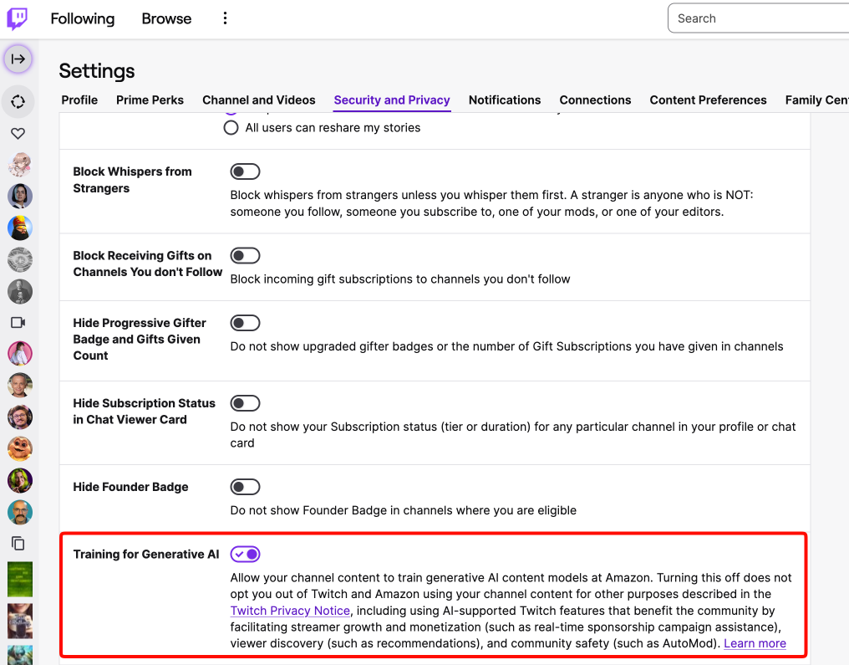
Task: Click Following in the top navigation
Action: 82,19
